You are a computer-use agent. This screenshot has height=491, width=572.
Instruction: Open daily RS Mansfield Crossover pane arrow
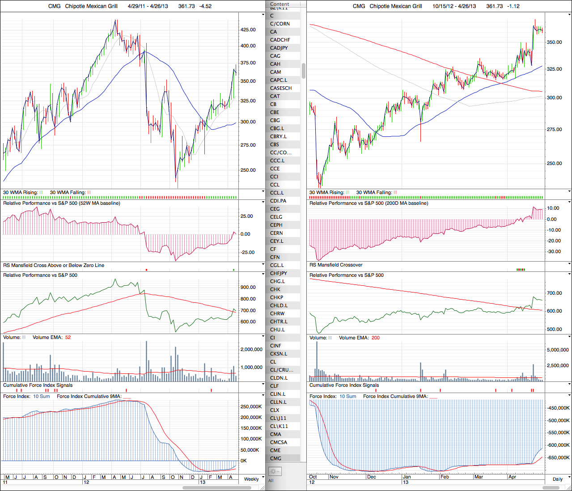(x=569, y=265)
